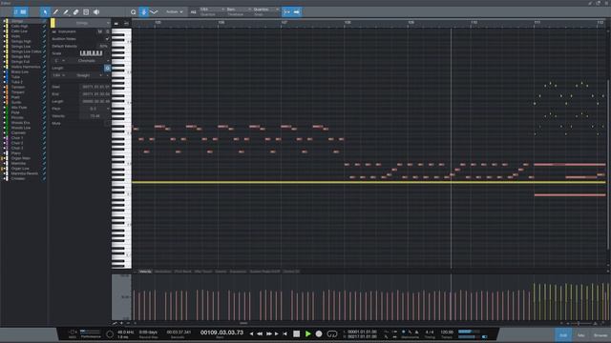
Task: Select the Velocity automation lane tab
Action: [x=145, y=272]
